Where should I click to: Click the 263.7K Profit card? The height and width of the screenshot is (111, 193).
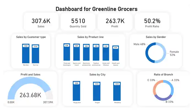coord(115,22)
